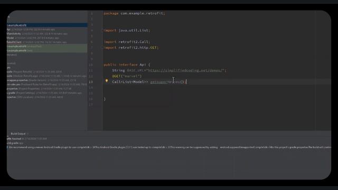Click the public interface Api declaration
Image resolution: width=338 pixels, height=190 pixels.
click(127, 64)
